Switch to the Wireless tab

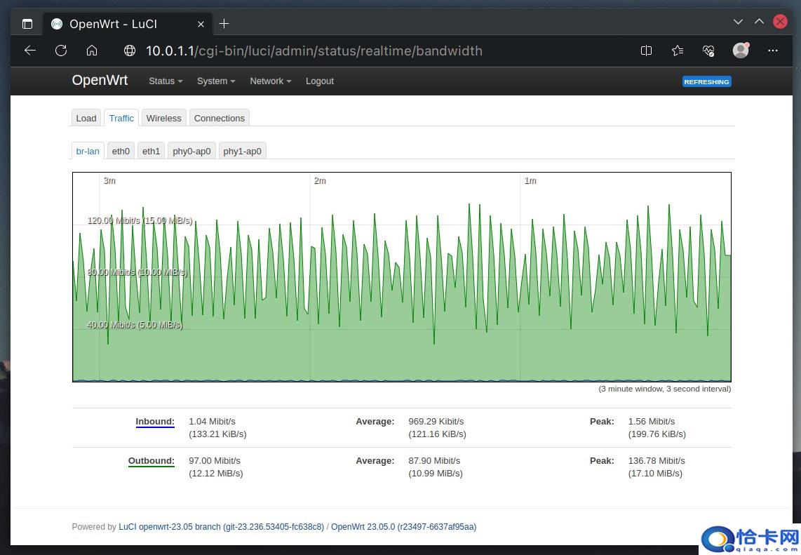(163, 118)
